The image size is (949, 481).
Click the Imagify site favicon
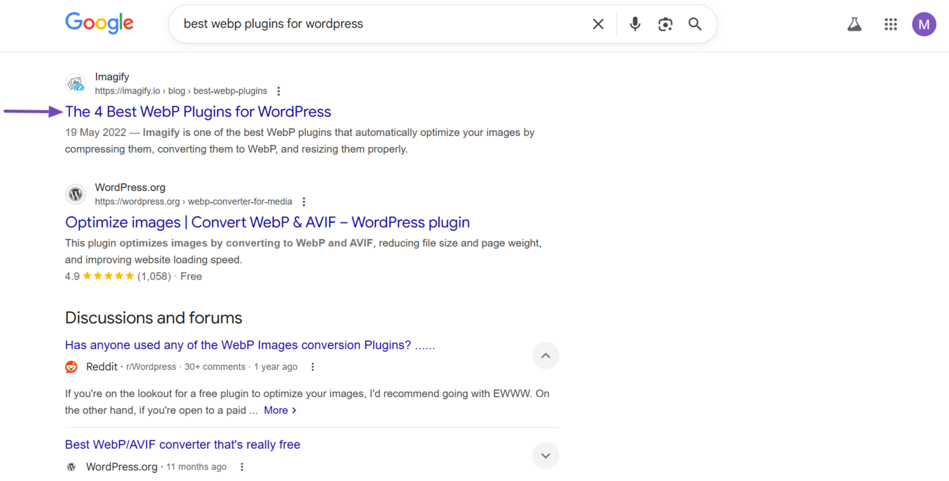click(x=76, y=84)
